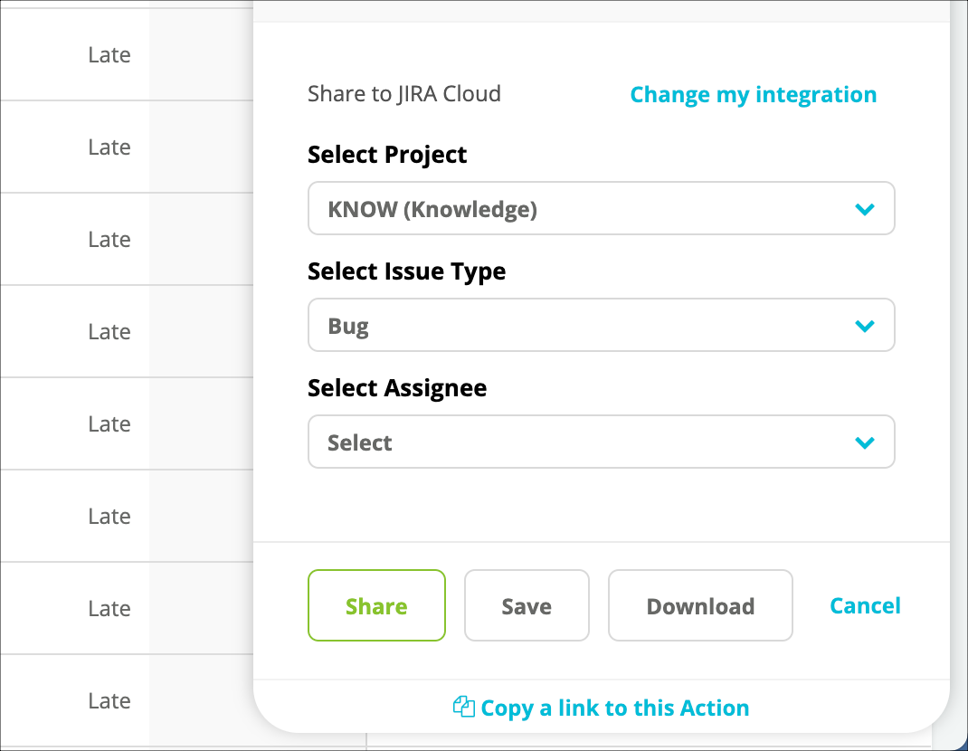Click the Share to JIRA Cloud text
968x751 pixels.
[x=404, y=94]
